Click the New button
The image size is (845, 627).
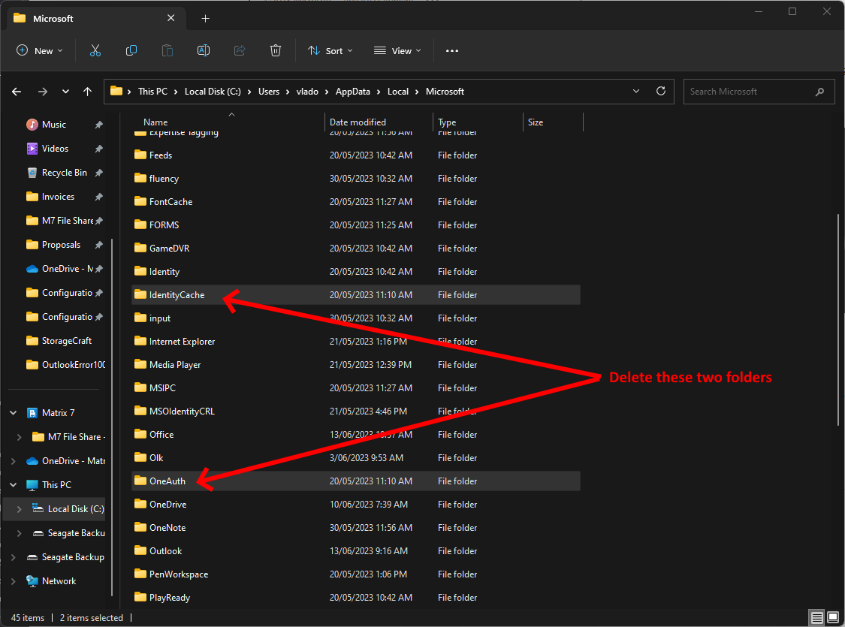click(x=39, y=50)
